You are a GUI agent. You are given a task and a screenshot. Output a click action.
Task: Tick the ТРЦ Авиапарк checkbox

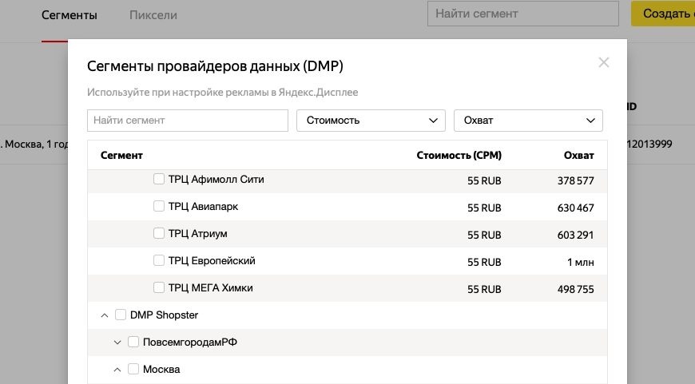pos(159,206)
